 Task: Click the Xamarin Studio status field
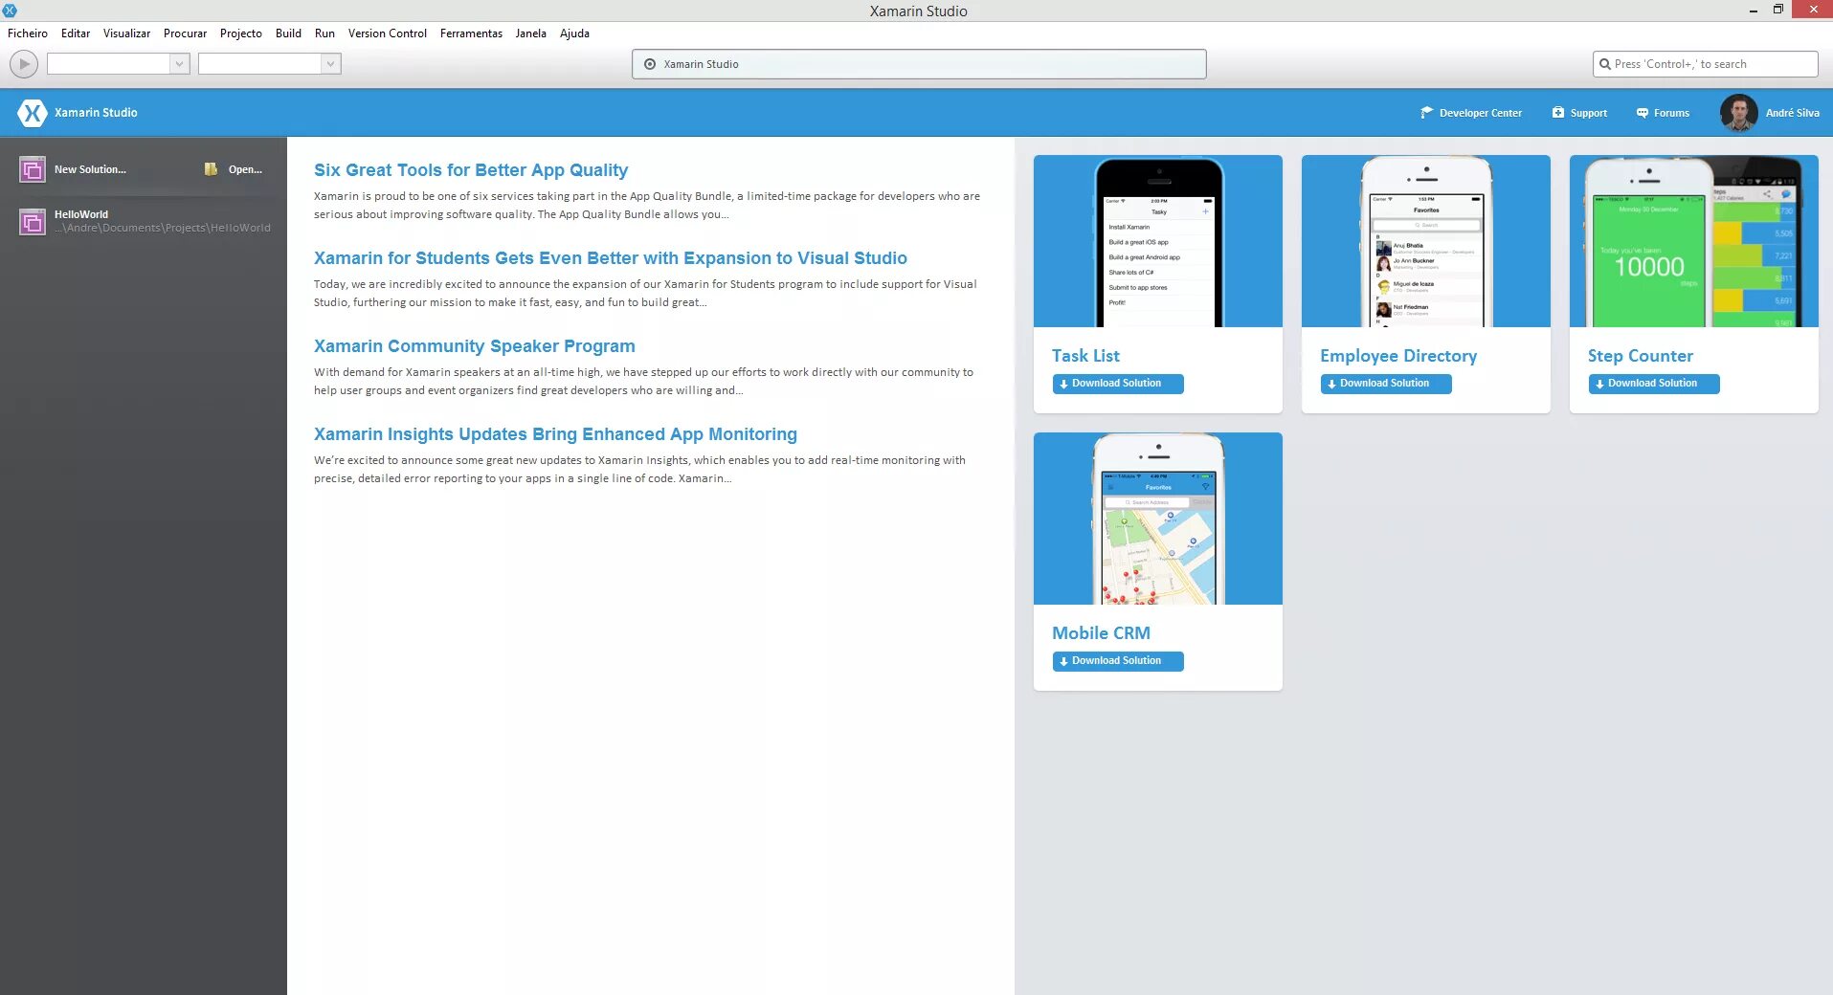coord(919,64)
